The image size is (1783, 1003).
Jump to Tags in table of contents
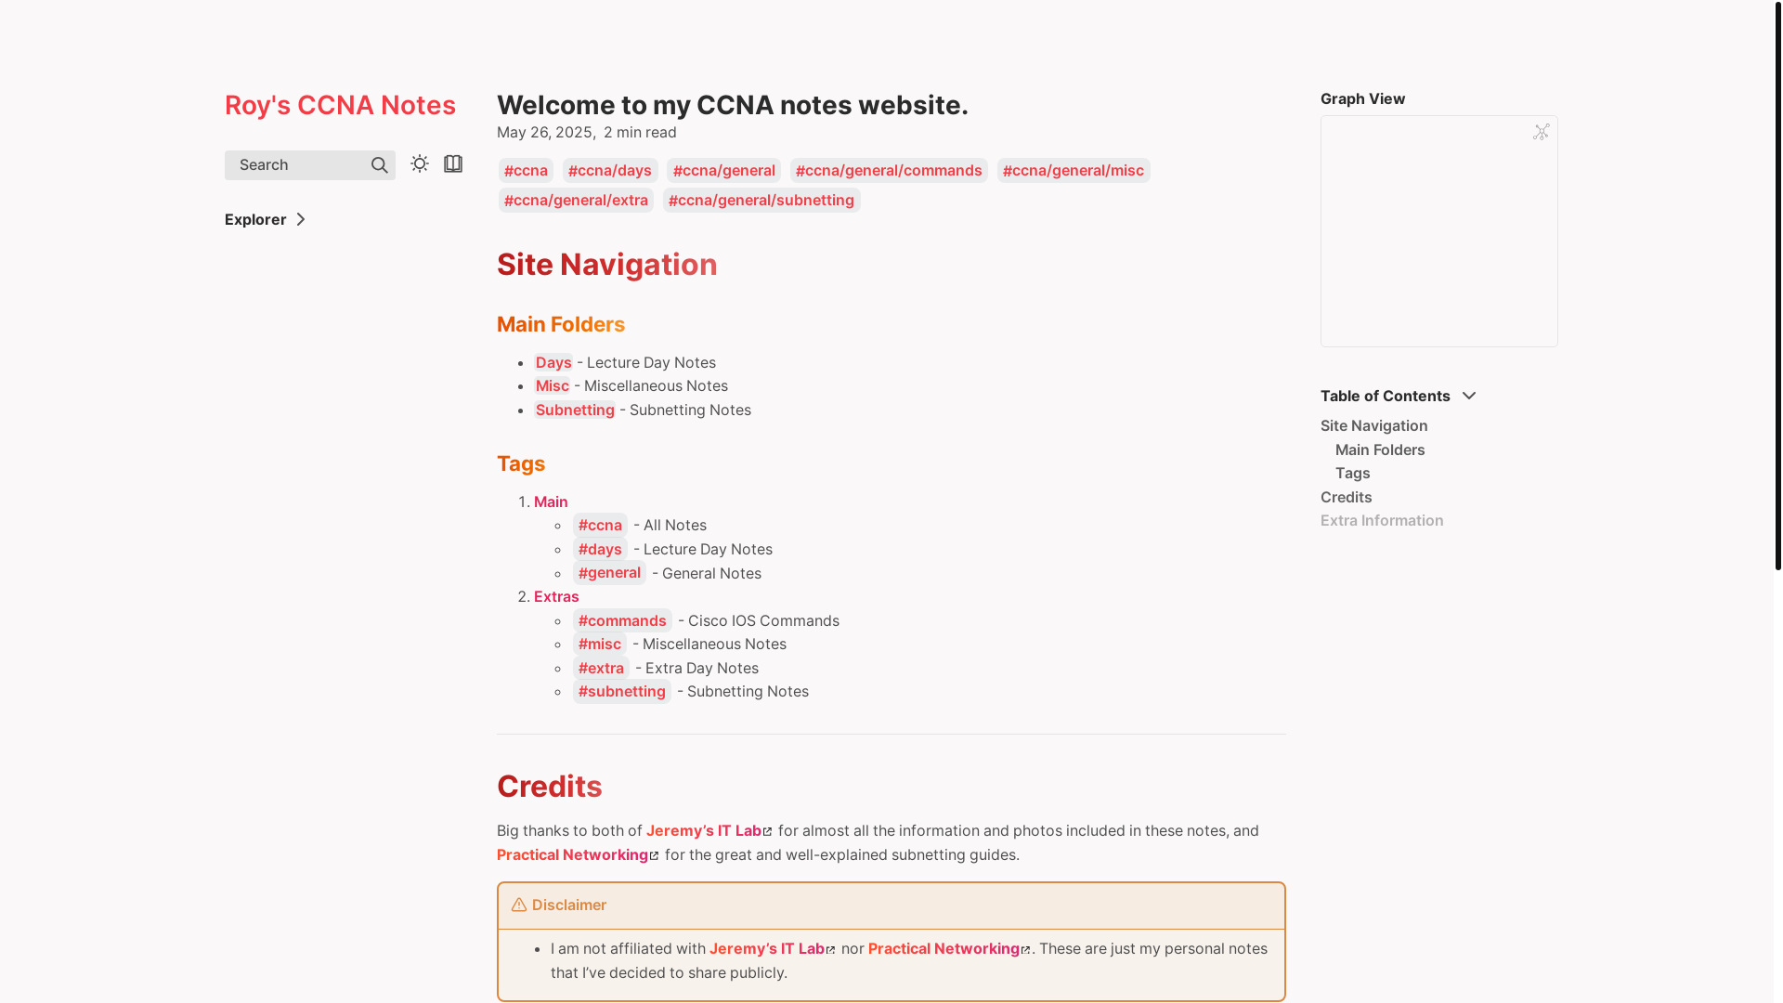(x=1353, y=473)
